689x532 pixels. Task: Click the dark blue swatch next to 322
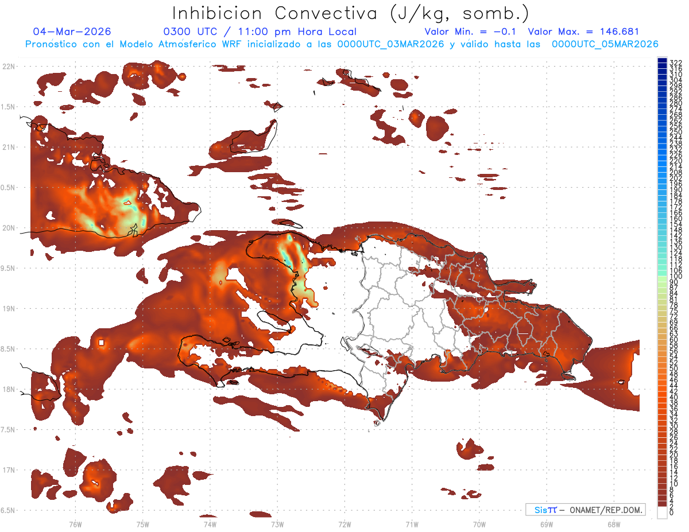[x=662, y=61]
